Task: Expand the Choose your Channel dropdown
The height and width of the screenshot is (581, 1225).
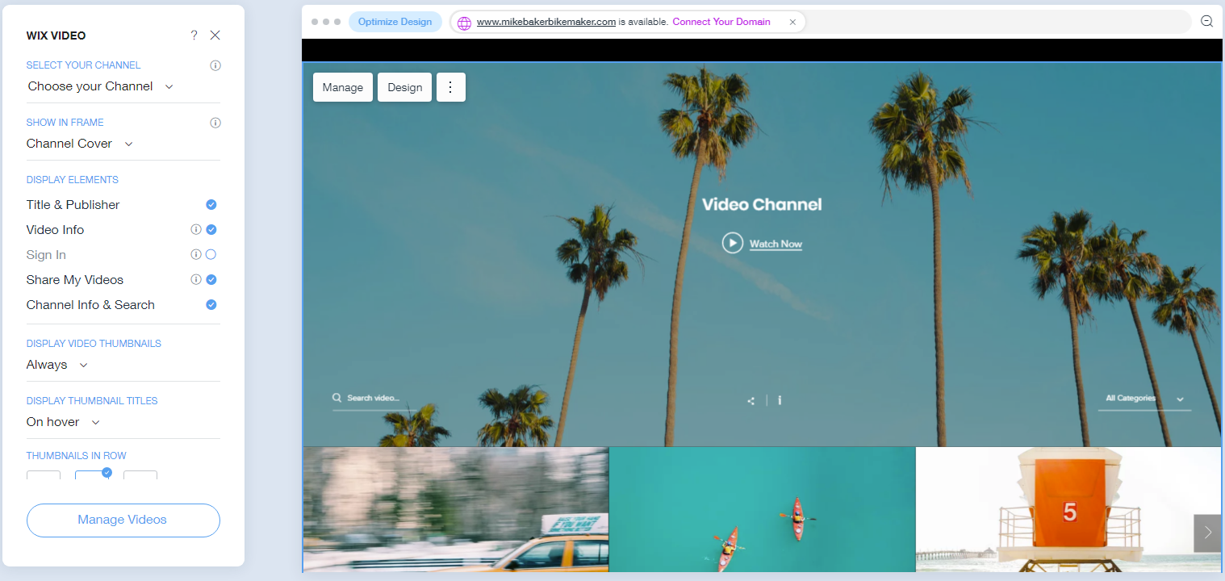Action: pyautogui.click(x=101, y=86)
